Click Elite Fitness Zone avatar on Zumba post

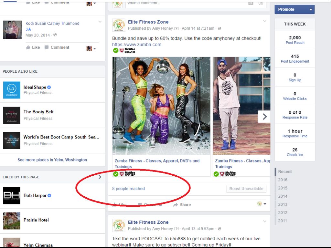point(119,25)
